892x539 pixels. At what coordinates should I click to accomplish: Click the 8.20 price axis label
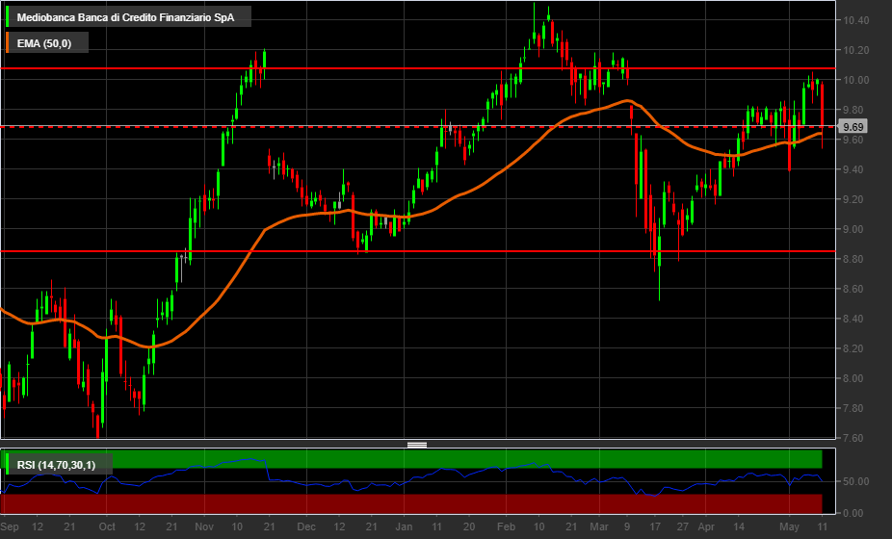855,348
